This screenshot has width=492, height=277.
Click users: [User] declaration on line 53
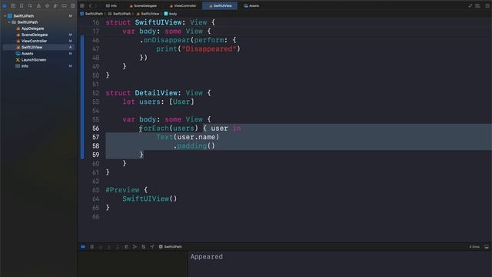coord(167,102)
